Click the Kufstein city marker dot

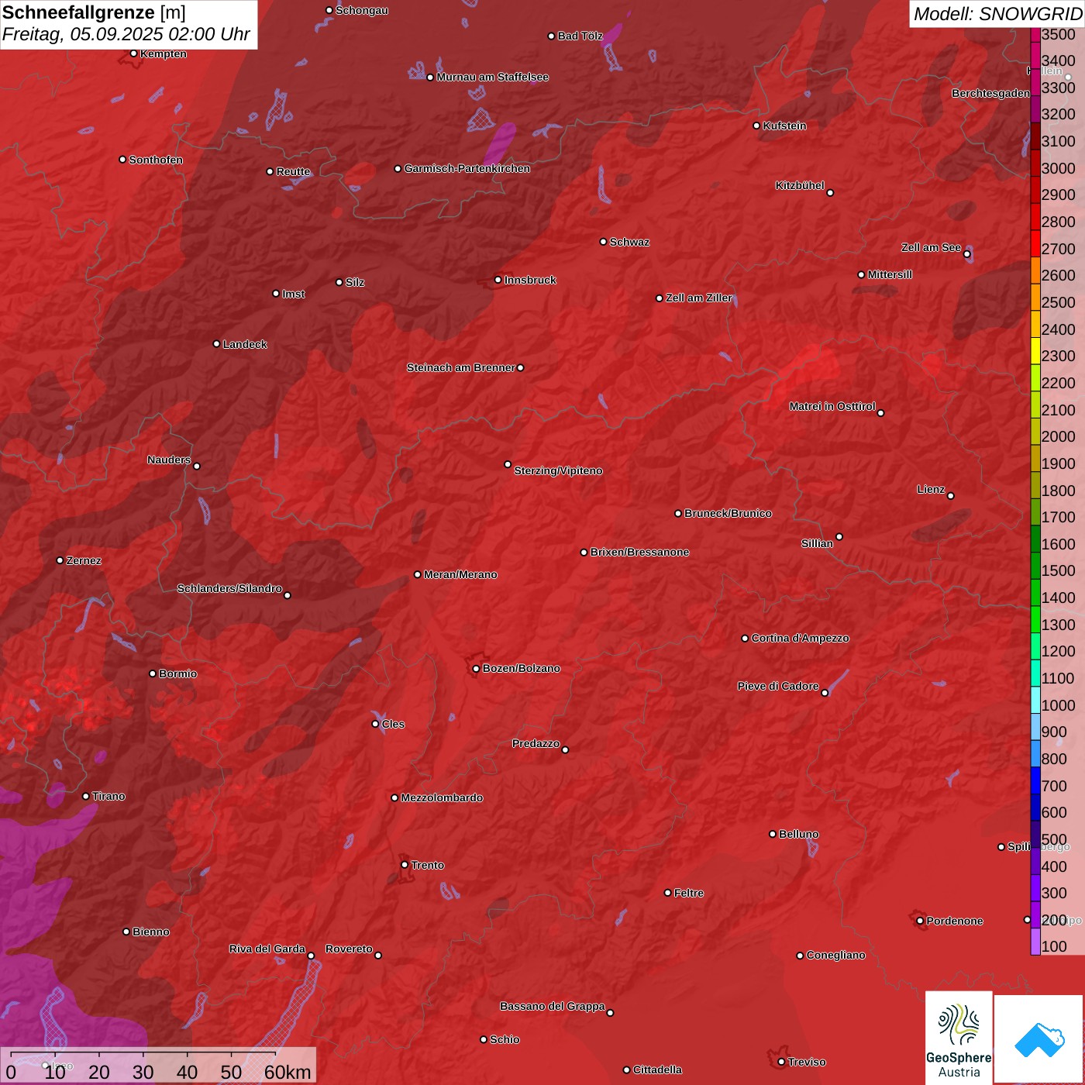(756, 126)
